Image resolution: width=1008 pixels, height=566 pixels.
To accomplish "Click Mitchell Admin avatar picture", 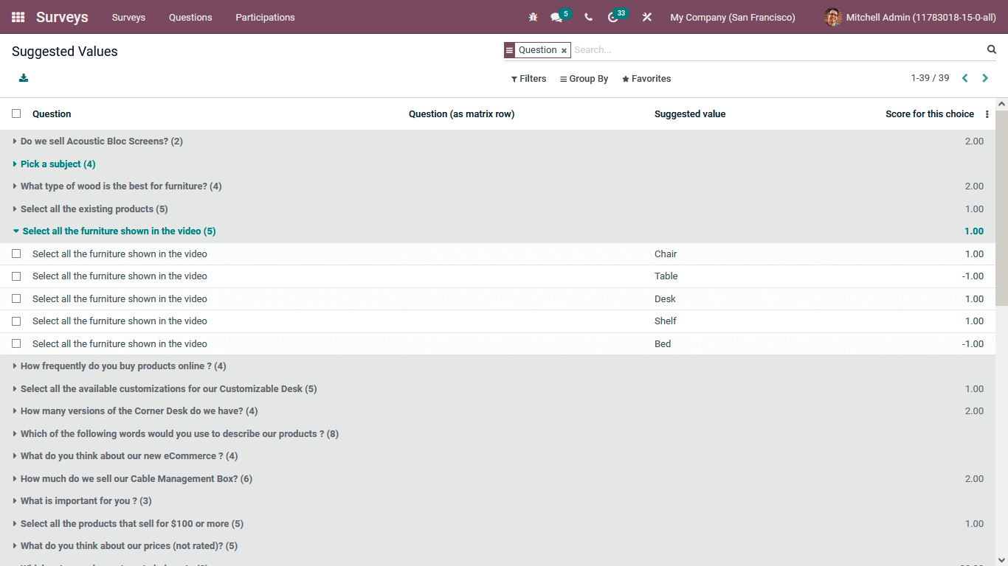I will (x=833, y=17).
